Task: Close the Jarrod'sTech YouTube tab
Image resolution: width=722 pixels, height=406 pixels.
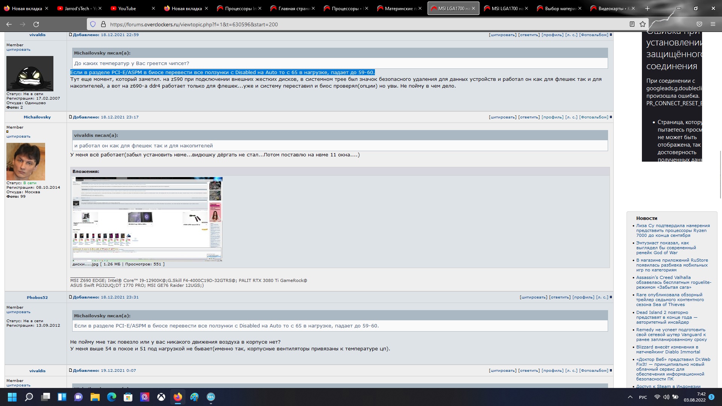Action: pyautogui.click(x=100, y=8)
